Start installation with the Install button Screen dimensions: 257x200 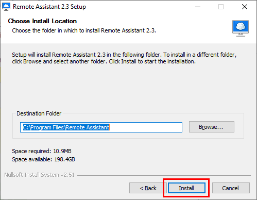click(x=186, y=188)
